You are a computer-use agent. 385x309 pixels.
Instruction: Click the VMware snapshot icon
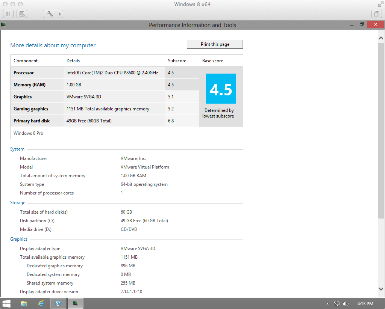pyautogui.click(x=22, y=14)
